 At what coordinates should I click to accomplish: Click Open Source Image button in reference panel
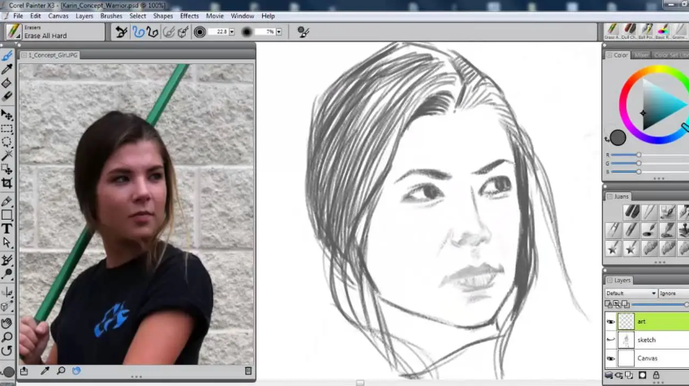coord(24,371)
